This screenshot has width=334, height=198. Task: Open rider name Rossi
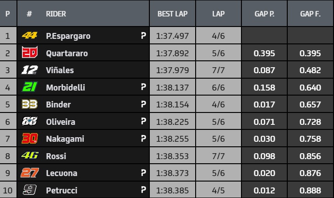pyautogui.click(x=56, y=156)
